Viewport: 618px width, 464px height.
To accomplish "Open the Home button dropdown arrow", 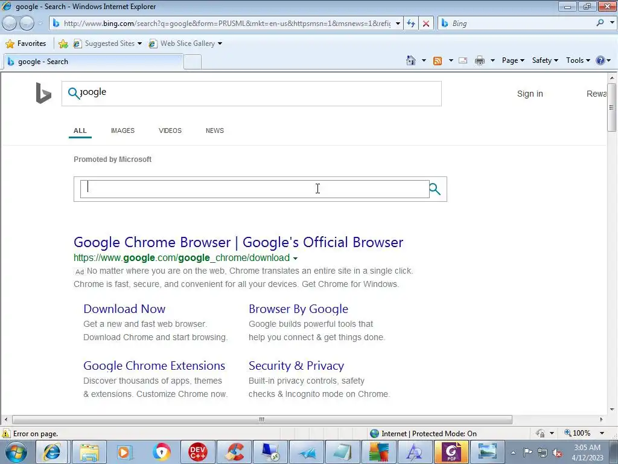I will click(424, 60).
